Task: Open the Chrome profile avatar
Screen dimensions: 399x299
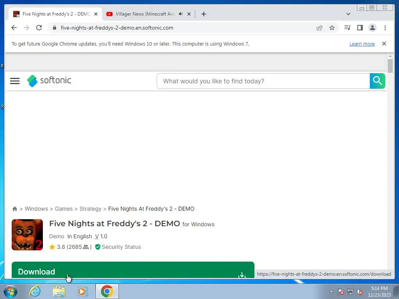Action: click(x=372, y=28)
